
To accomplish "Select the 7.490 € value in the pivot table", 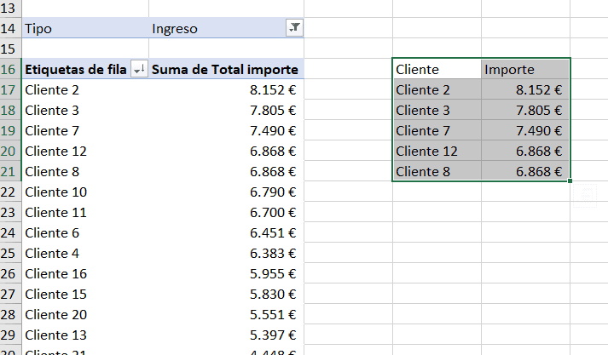I will pos(227,131).
